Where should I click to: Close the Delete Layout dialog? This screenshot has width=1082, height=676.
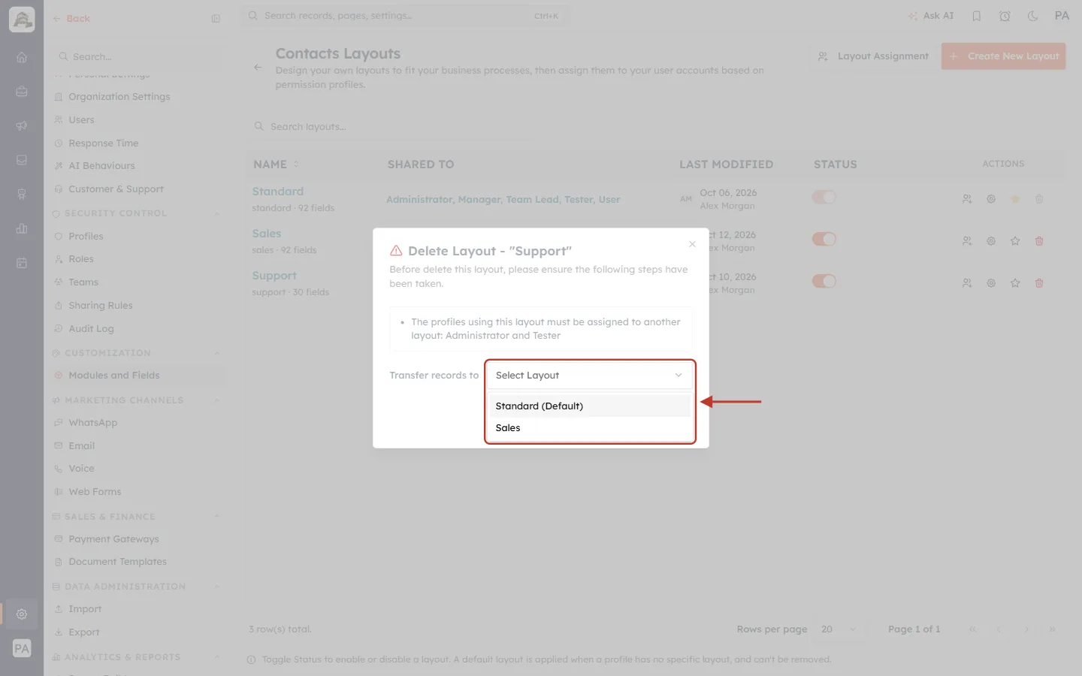point(692,244)
